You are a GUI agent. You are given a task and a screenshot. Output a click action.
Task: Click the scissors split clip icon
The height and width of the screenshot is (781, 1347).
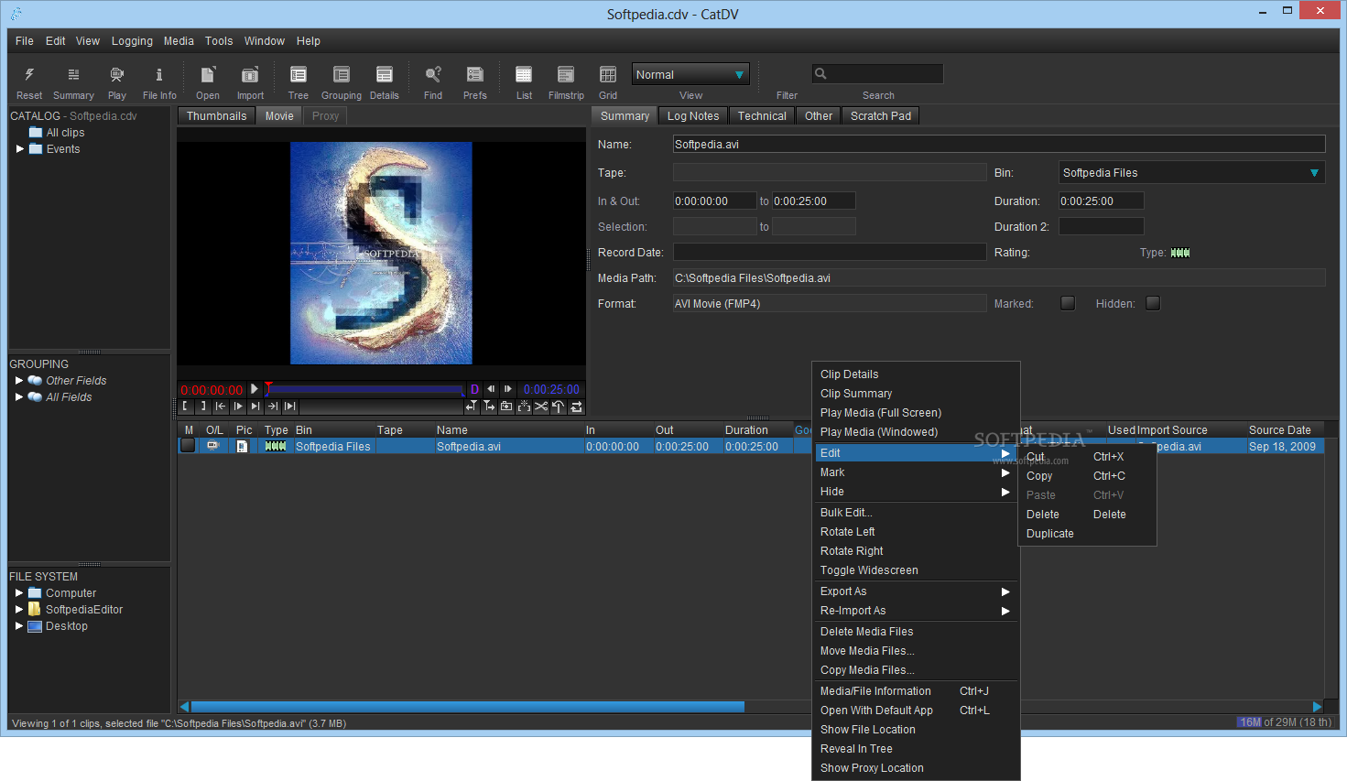click(x=541, y=407)
